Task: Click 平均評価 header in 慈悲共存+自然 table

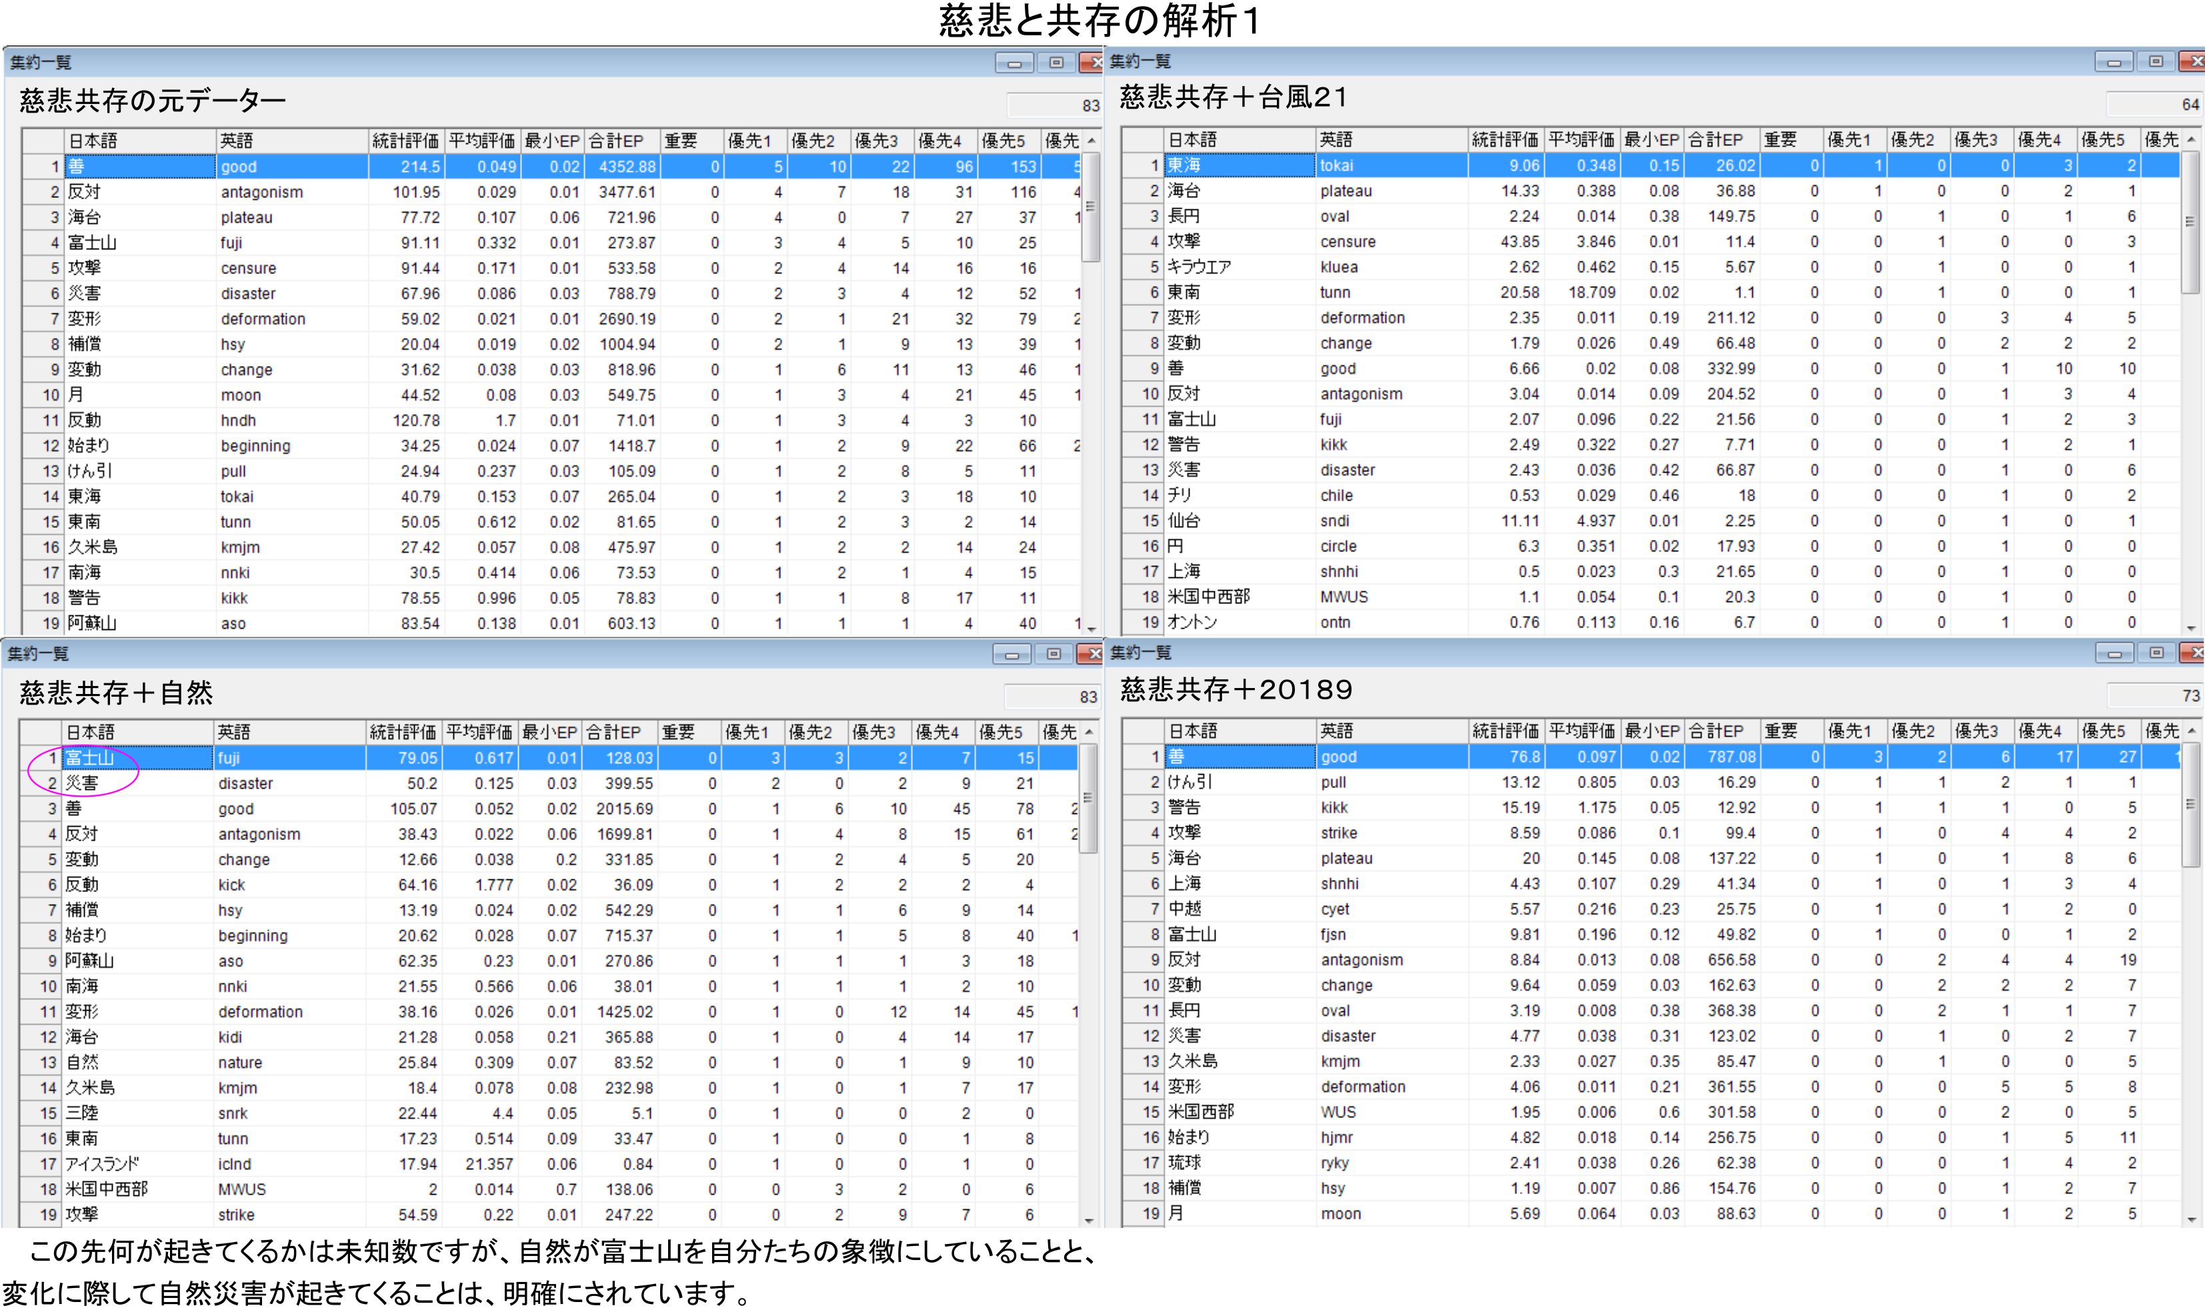Action: point(479,732)
